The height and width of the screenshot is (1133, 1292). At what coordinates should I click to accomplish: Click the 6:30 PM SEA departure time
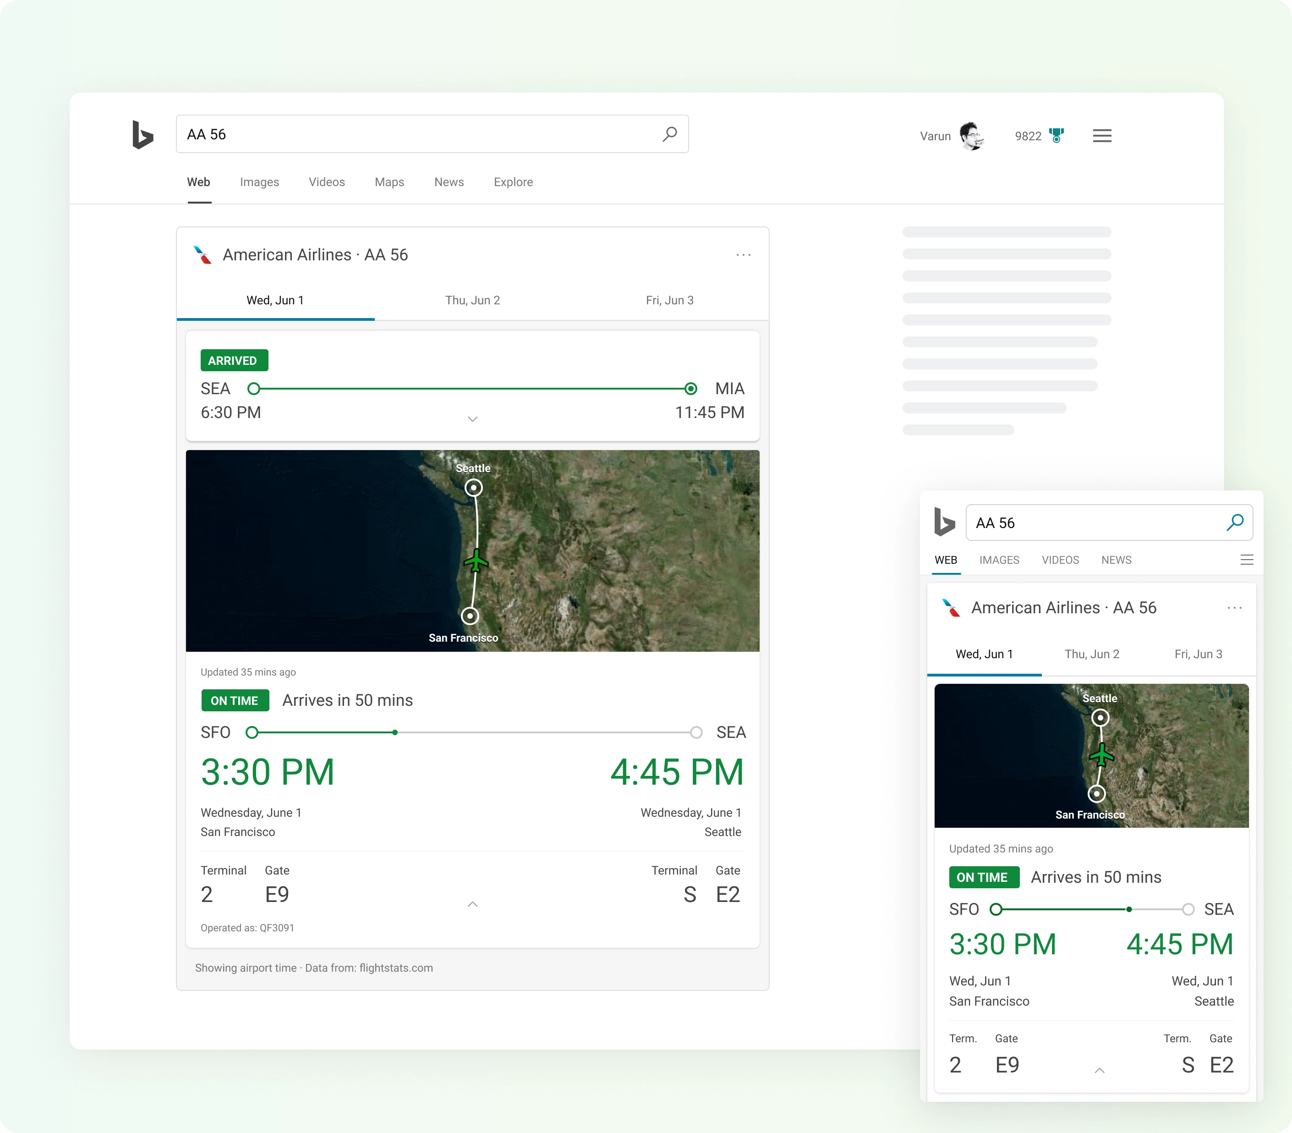[231, 413]
